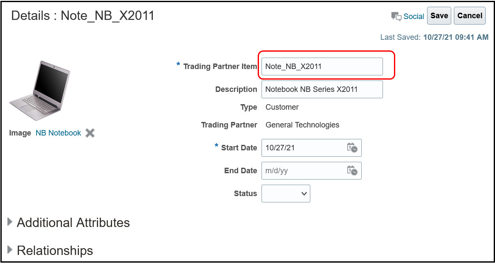Cancel editing with the Cancel button
The width and height of the screenshot is (495, 263).
470,16
